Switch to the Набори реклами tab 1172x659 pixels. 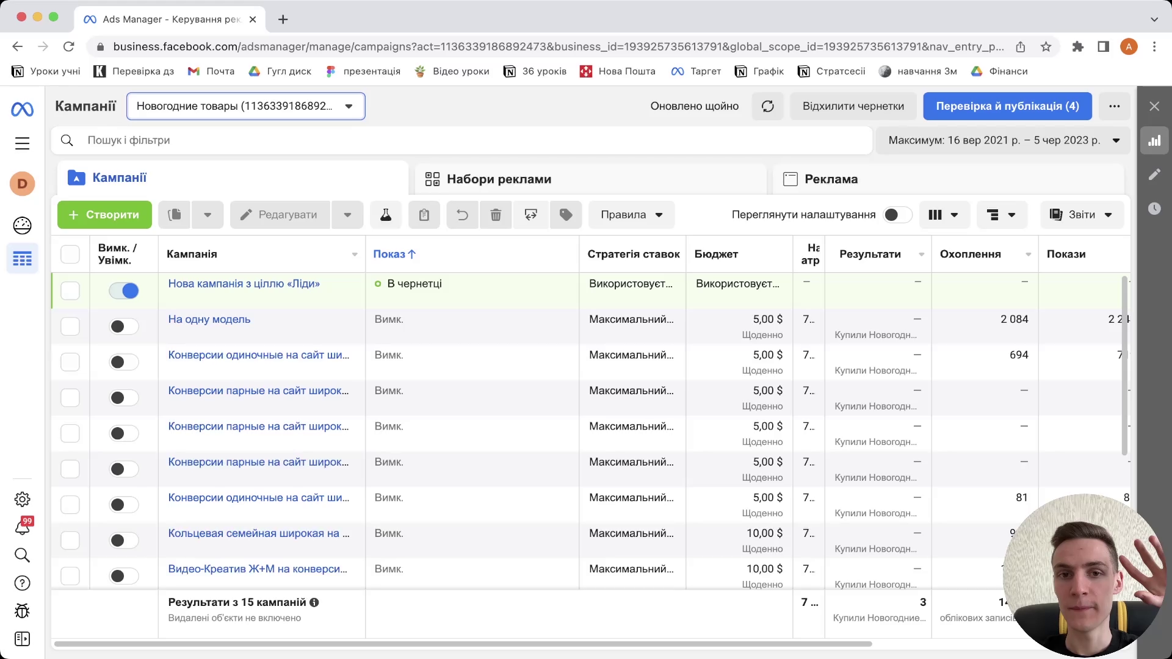coord(590,179)
